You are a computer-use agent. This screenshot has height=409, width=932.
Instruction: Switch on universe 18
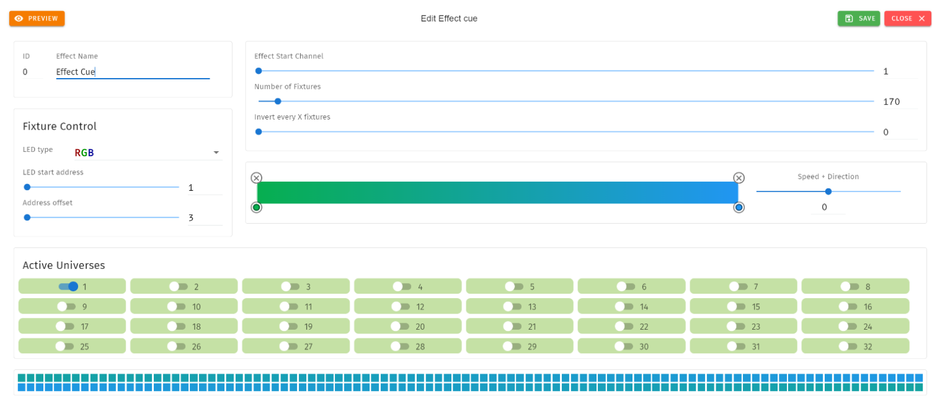coord(177,326)
